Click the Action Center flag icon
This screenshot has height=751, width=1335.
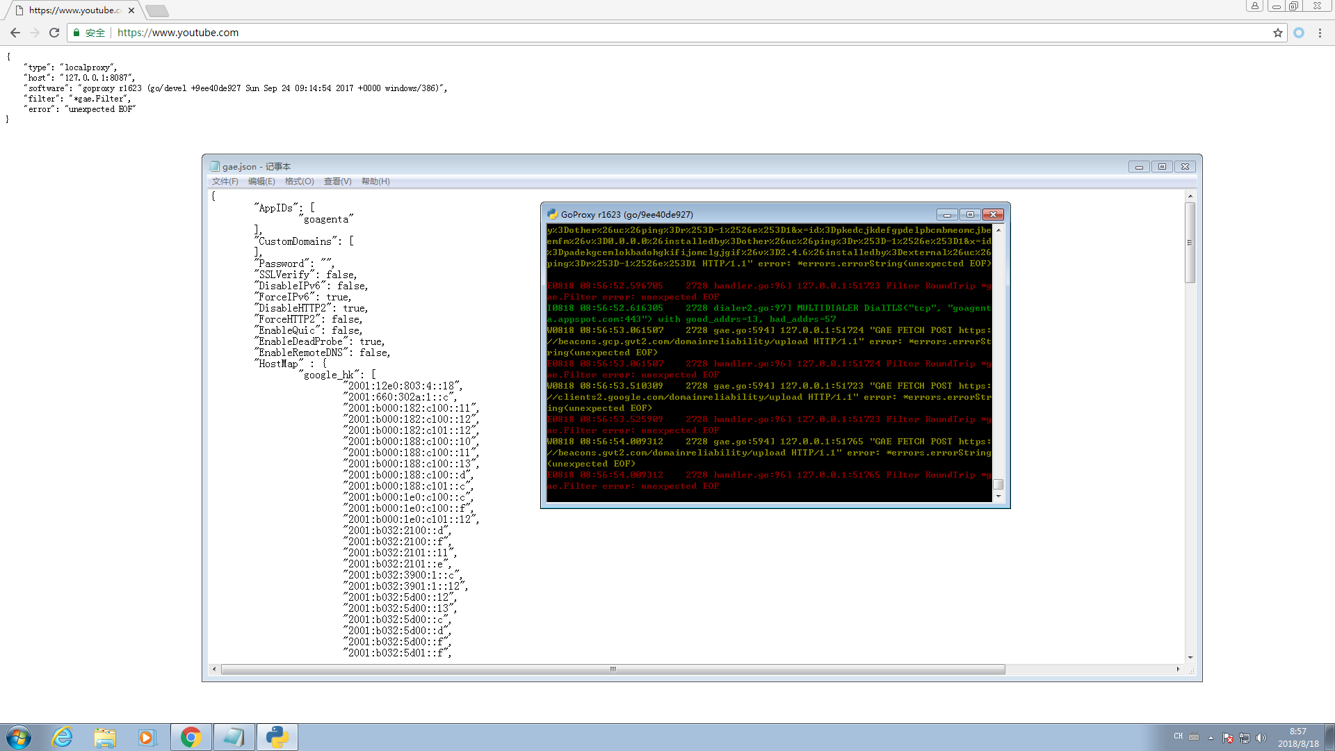pyautogui.click(x=1228, y=737)
